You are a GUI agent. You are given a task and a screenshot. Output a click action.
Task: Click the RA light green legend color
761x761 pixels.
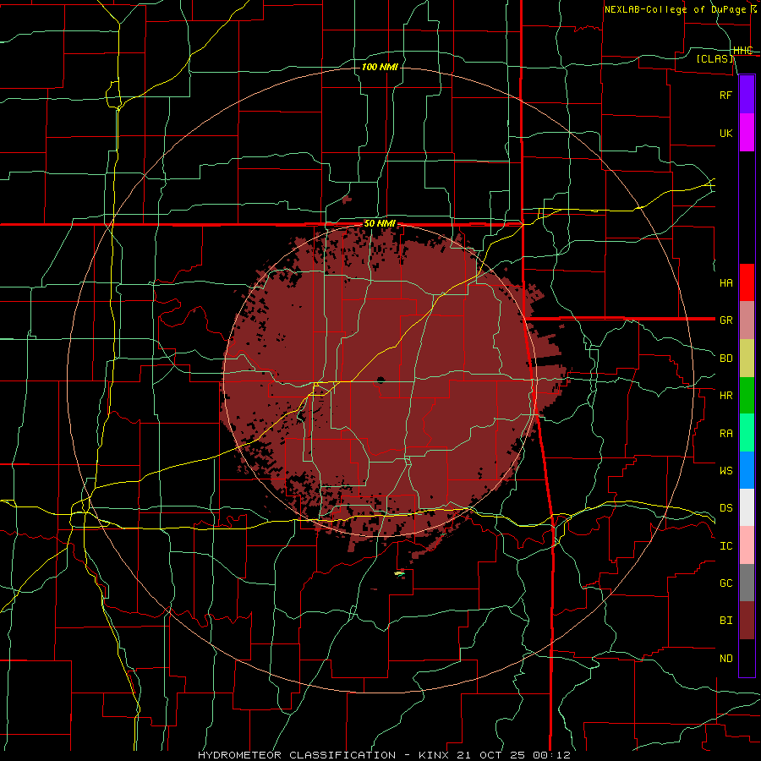tap(747, 433)
